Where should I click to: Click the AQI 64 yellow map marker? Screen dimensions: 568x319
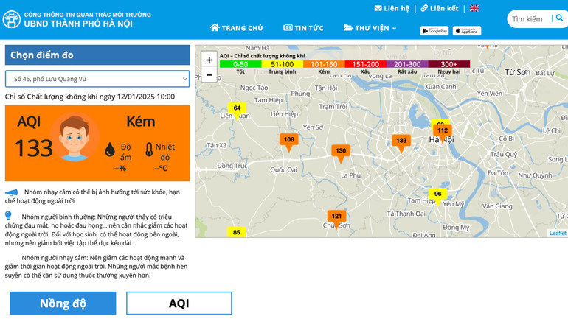click(237, 109)
